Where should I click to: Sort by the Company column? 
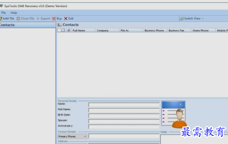107,31
